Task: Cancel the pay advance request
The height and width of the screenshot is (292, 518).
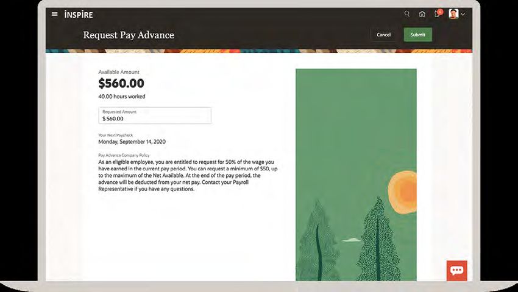Action: click(x=383, y=35)
